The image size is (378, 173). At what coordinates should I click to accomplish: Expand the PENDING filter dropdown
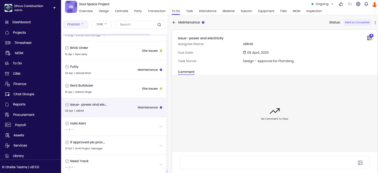click(75, 24)
